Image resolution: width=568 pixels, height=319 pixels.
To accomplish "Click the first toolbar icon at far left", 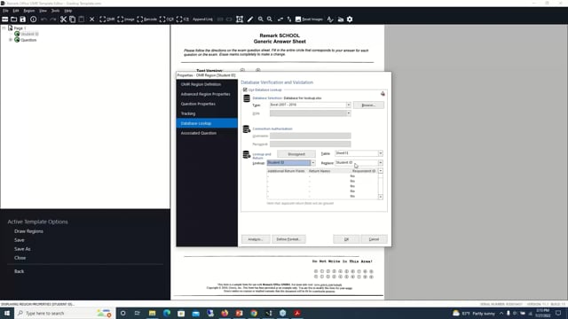I will [x=4, y=19].
